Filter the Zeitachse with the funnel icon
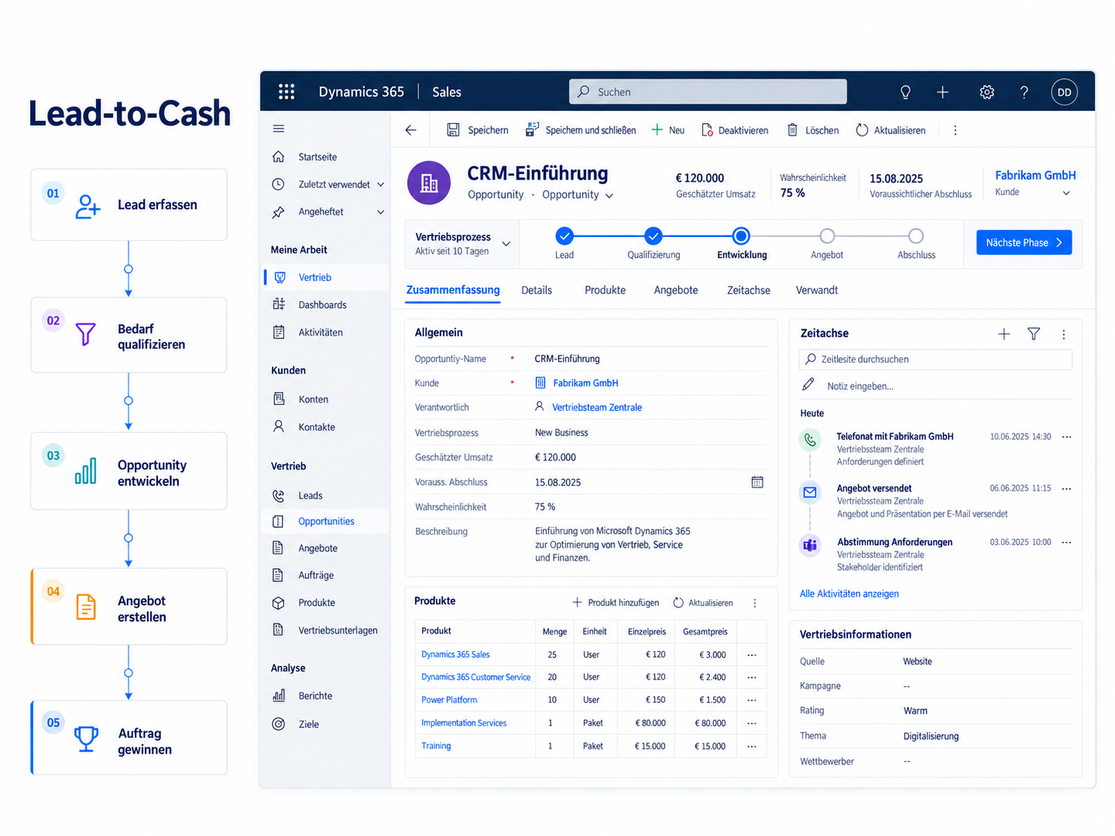 [x=1034, y=333]
